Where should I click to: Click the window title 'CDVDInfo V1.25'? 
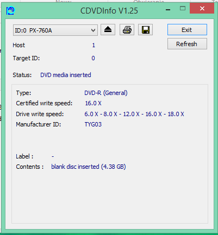pos(109,11)
